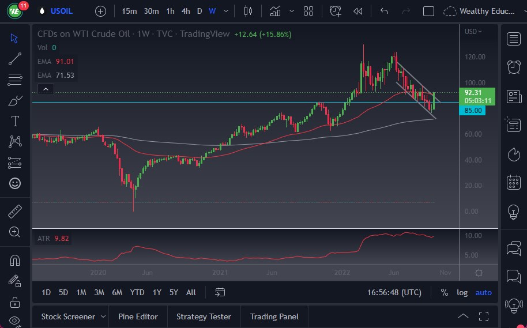Screen dimensions: 527x328
Task: Open the Pine Editor tab
Action: [138, 316]
